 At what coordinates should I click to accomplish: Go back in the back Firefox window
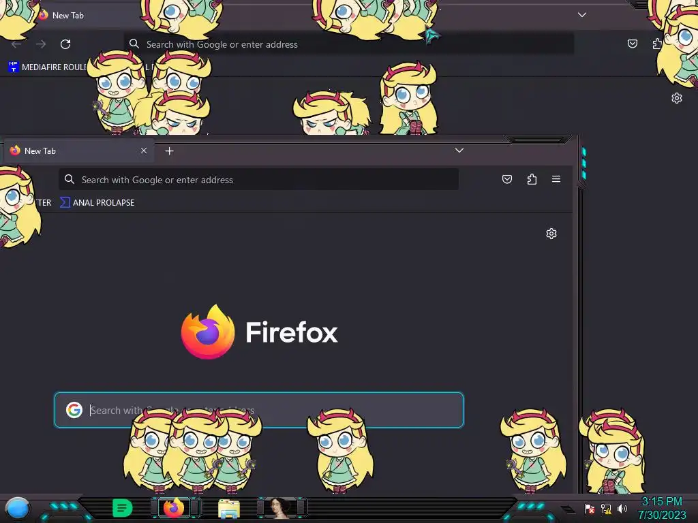pyautogui.click(x=16, y=44)
